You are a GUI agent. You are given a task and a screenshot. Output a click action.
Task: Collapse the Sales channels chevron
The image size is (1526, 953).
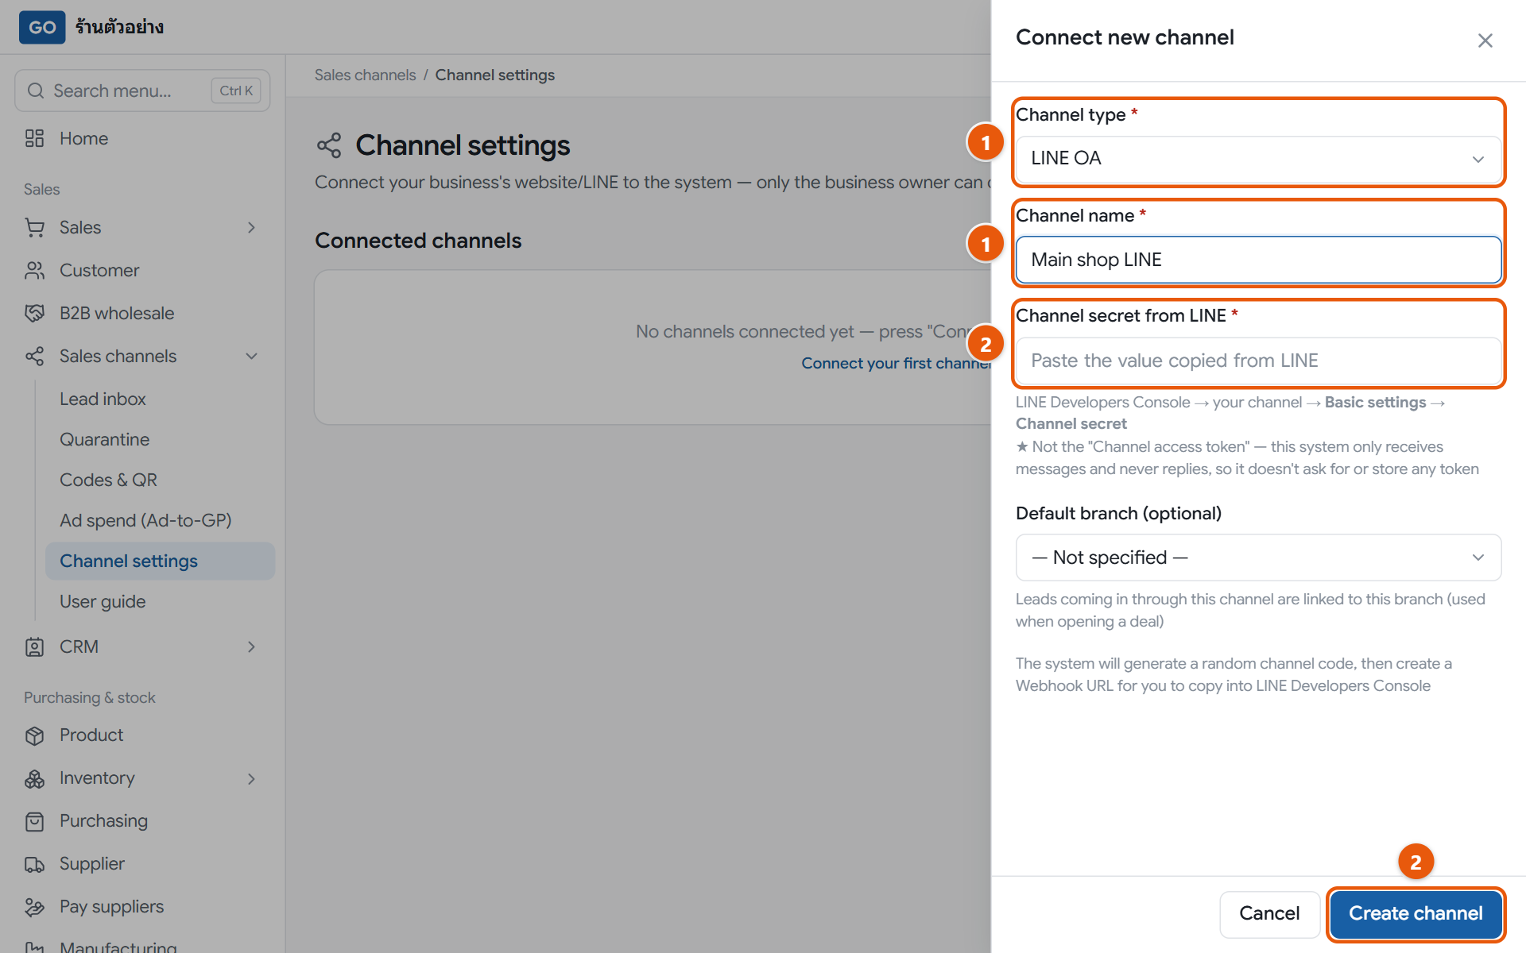251,357
